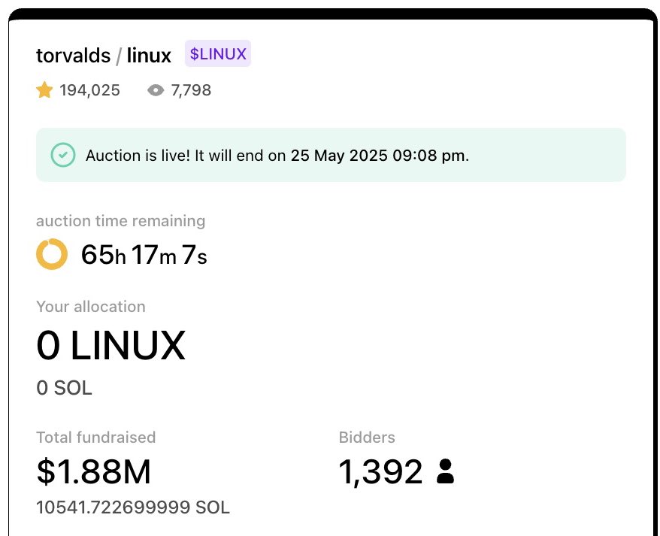The width and height of the screenshot is (660, 536).
Task: Click the 25 May 2025 end date
Action: click(x=339, y=156)
